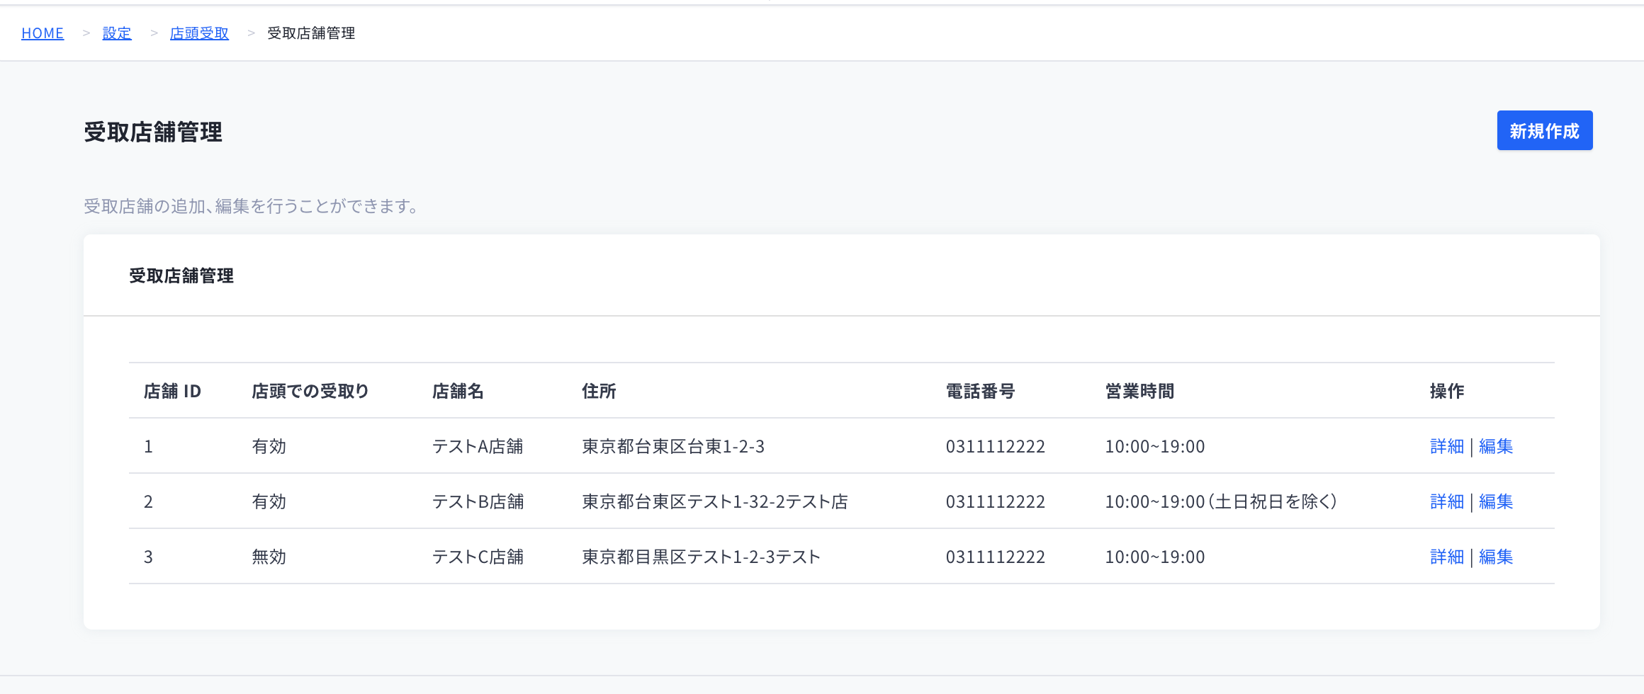Click 編集 for テストC店舗

[1496, 557]
